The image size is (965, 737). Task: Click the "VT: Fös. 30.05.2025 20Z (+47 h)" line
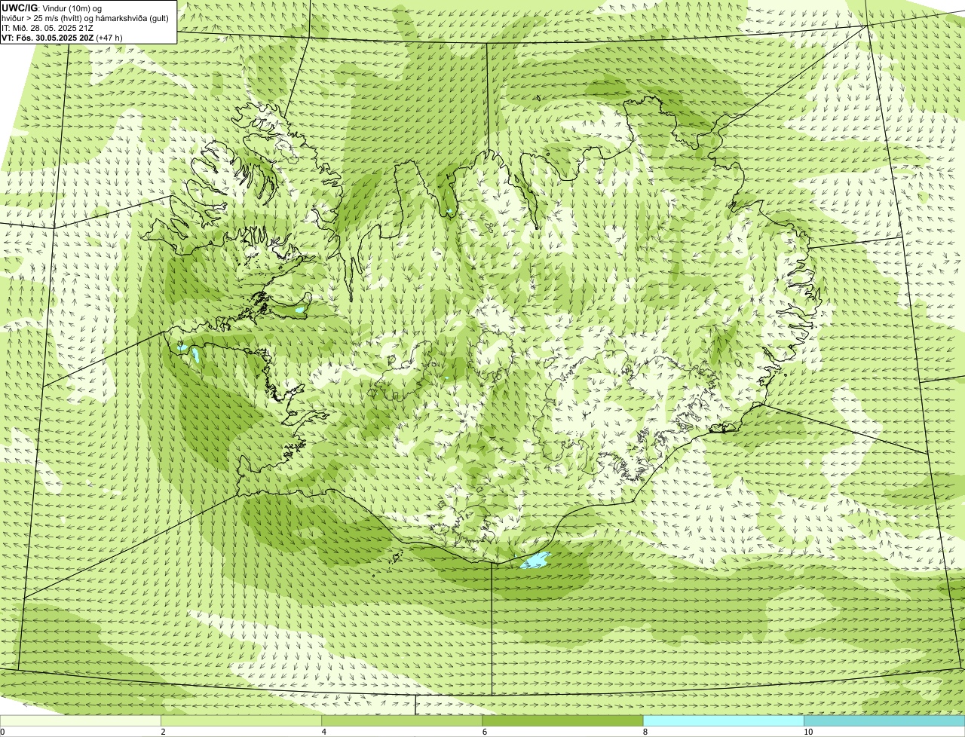[62, 37]
